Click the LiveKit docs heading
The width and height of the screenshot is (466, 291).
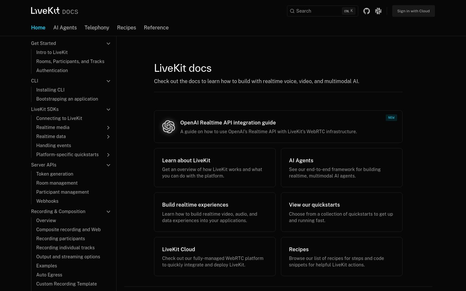click(183, 68)
